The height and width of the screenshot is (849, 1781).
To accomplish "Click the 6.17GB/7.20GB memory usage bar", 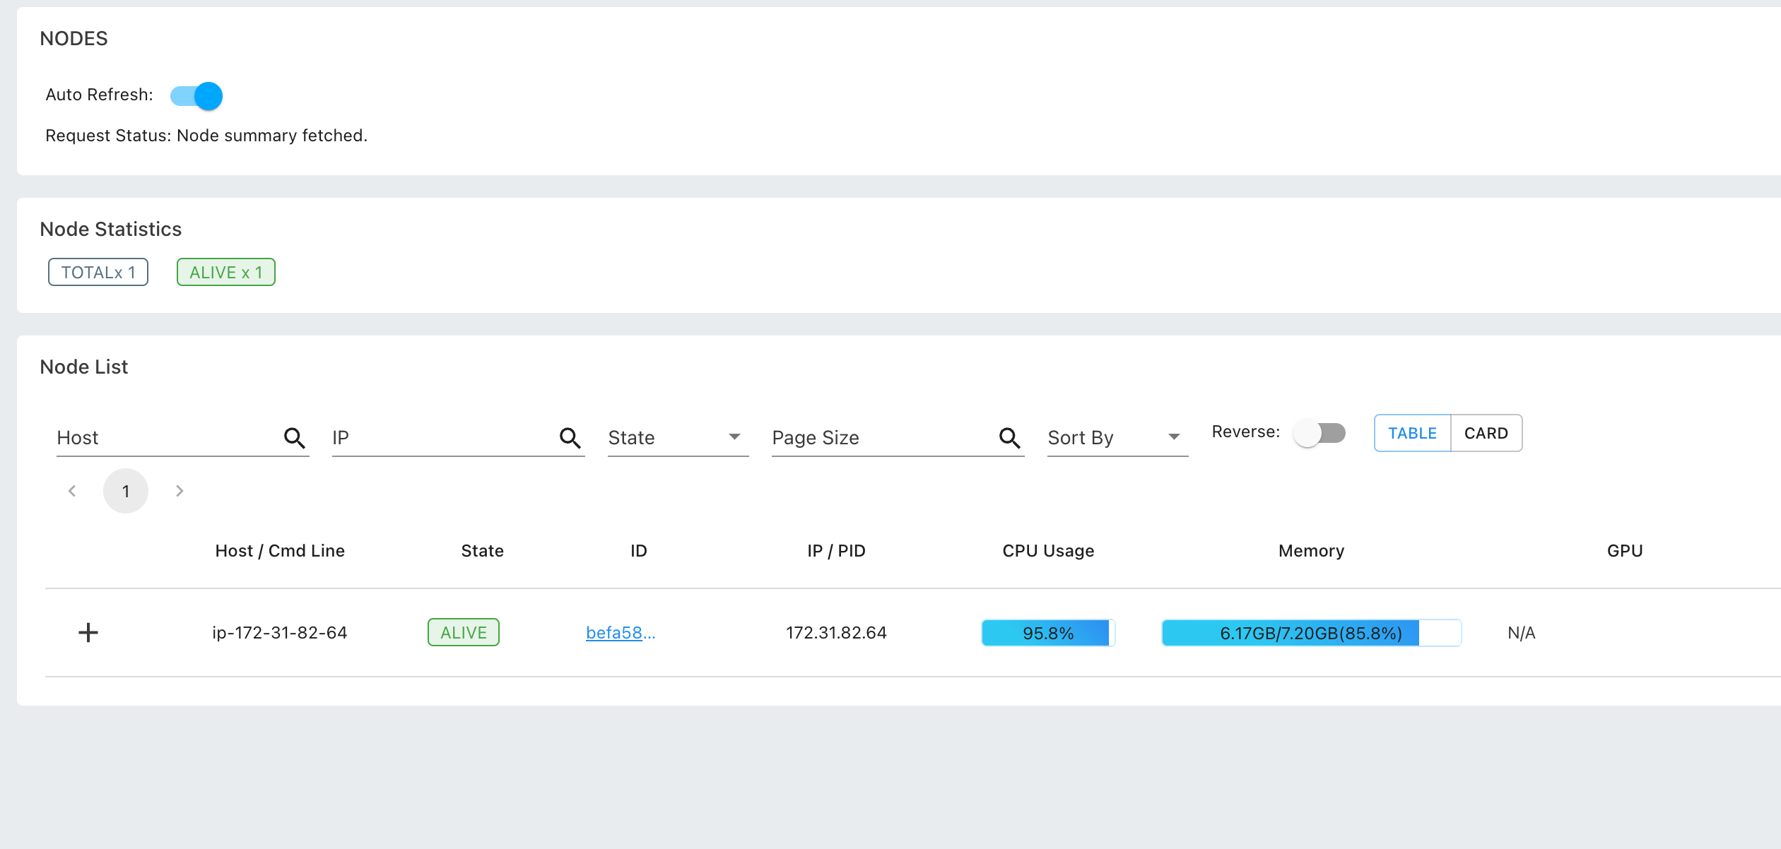I will pyautogui.click(x=1311, y=633).
